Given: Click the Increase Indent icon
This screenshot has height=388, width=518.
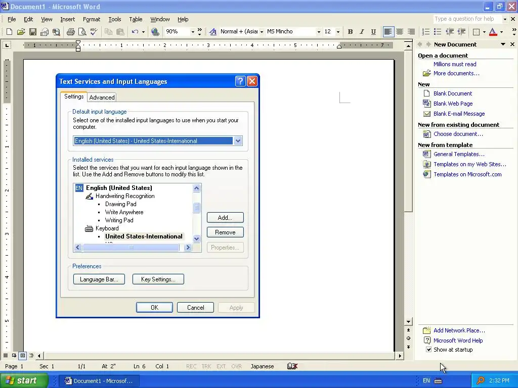Looking at the screenshot, I should click(461, 32).
